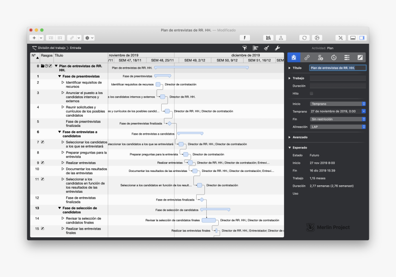Expand the Identificar requisitos de recursos row
The image size is (396, 277).
pyautogui.click(x=63, y=83)
